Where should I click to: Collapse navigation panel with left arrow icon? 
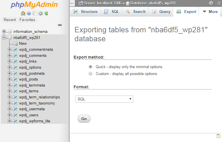72,3
